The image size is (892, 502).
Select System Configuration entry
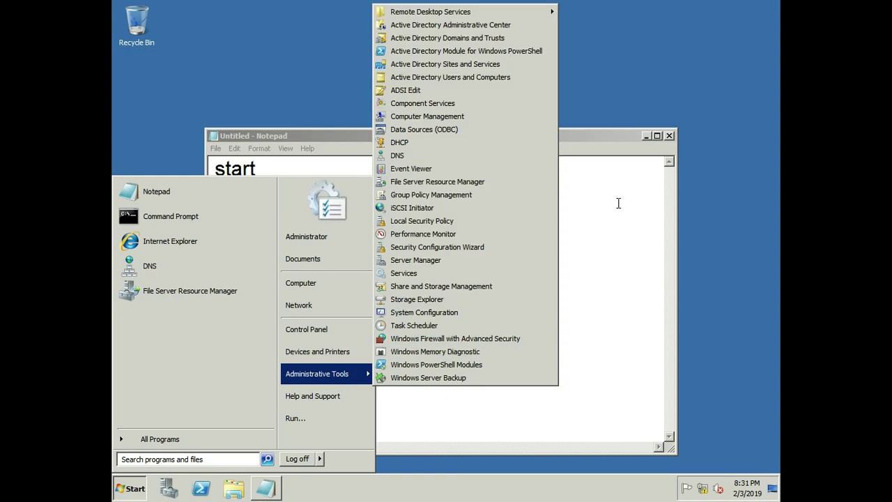[x=466, y=312]
